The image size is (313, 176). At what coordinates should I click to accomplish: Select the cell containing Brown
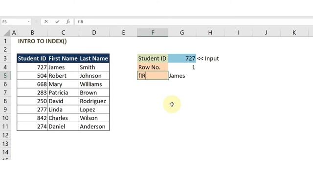[94, 92]
